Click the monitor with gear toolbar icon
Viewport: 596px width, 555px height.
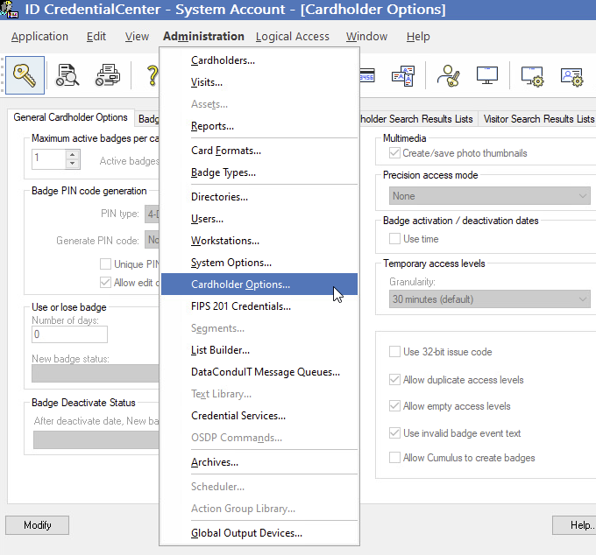(x=532, y=75)
